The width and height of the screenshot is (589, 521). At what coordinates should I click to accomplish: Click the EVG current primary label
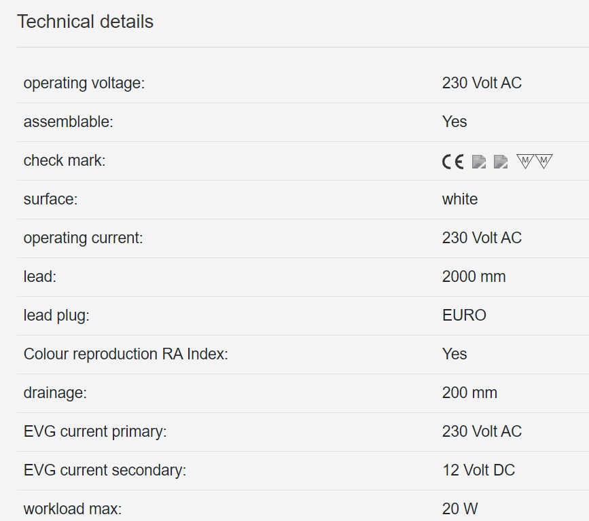[x=94, y=432]
